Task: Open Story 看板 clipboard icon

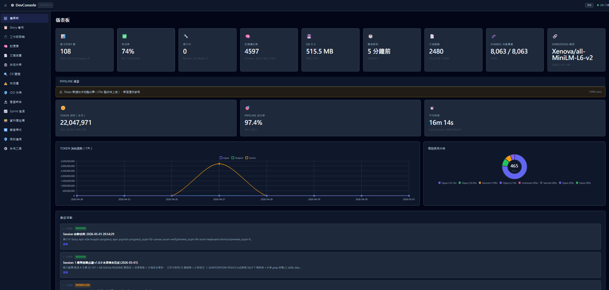Action: pyautogui.click(x=5, y=28)
